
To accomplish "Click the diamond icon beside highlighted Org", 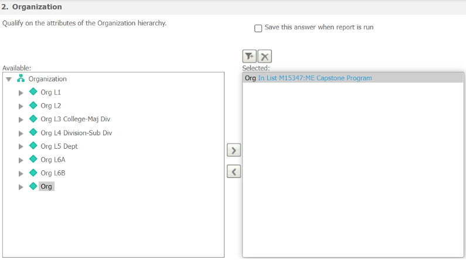I will (33, 186).
